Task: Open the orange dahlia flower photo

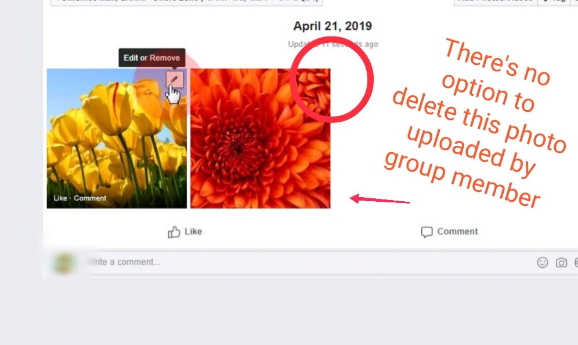Action: point(260,139)
